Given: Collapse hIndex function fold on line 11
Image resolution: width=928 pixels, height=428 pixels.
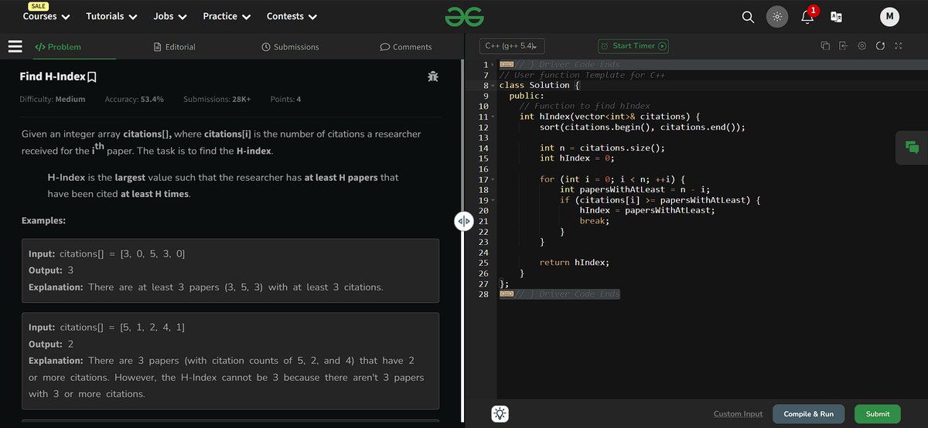Looking at the screenshot, I should pyautogui.click(x=493, y=117).
